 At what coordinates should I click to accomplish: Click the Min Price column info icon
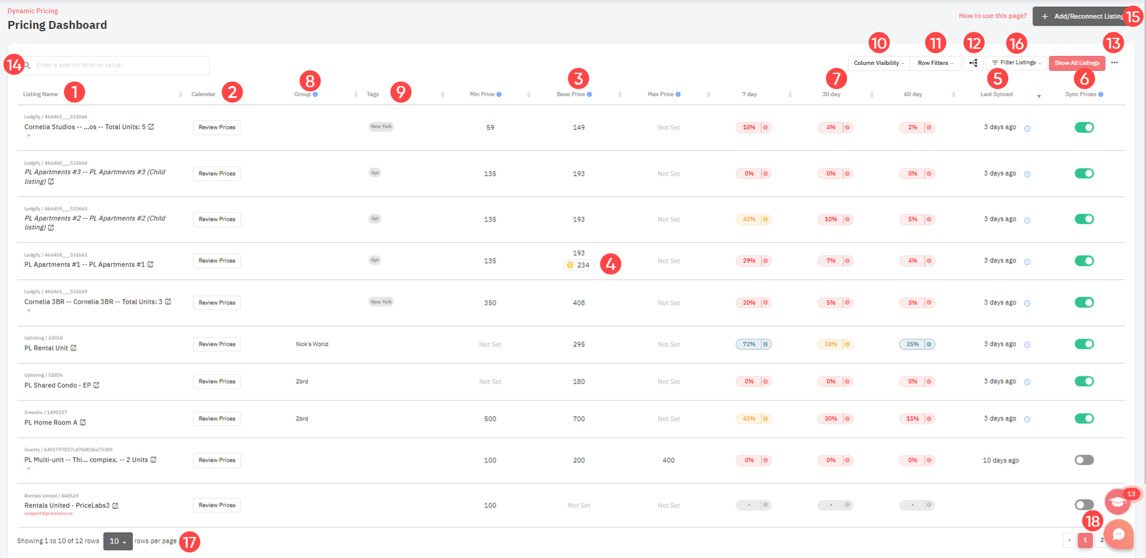499,94
